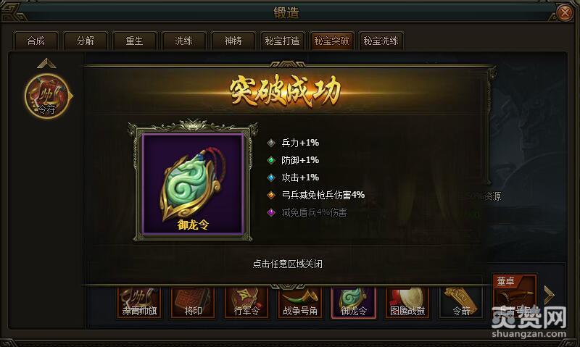Viewport: 580px width, 347px height.
Task: Open the 令符 category round icon
Action: [47, 96]
